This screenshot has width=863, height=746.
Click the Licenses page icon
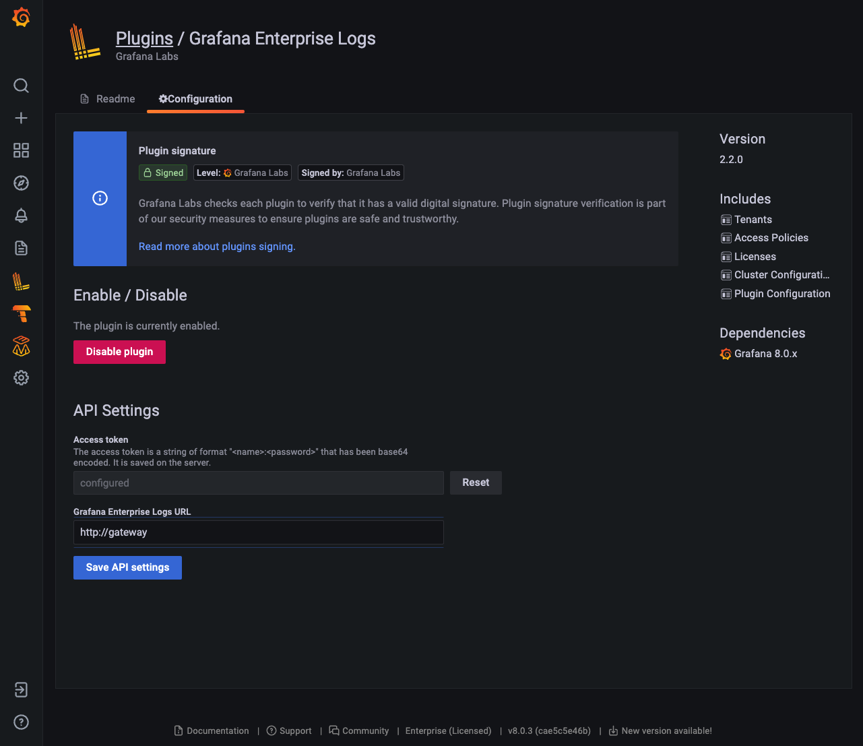coord(726,257)
